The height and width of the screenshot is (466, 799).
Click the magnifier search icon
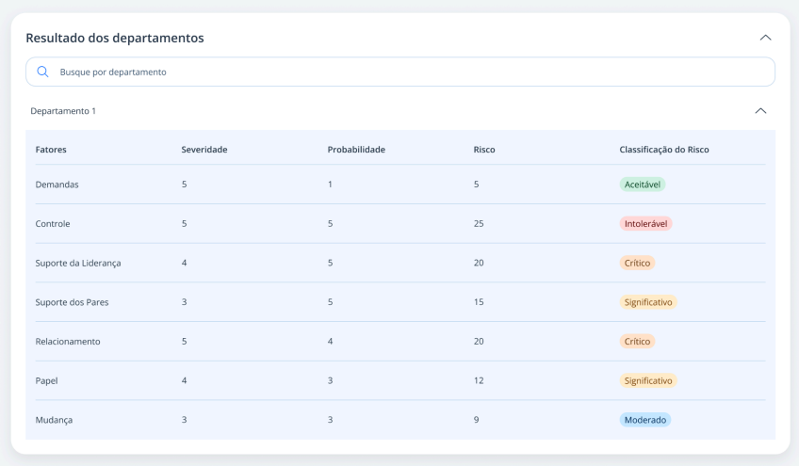point(42,72)
